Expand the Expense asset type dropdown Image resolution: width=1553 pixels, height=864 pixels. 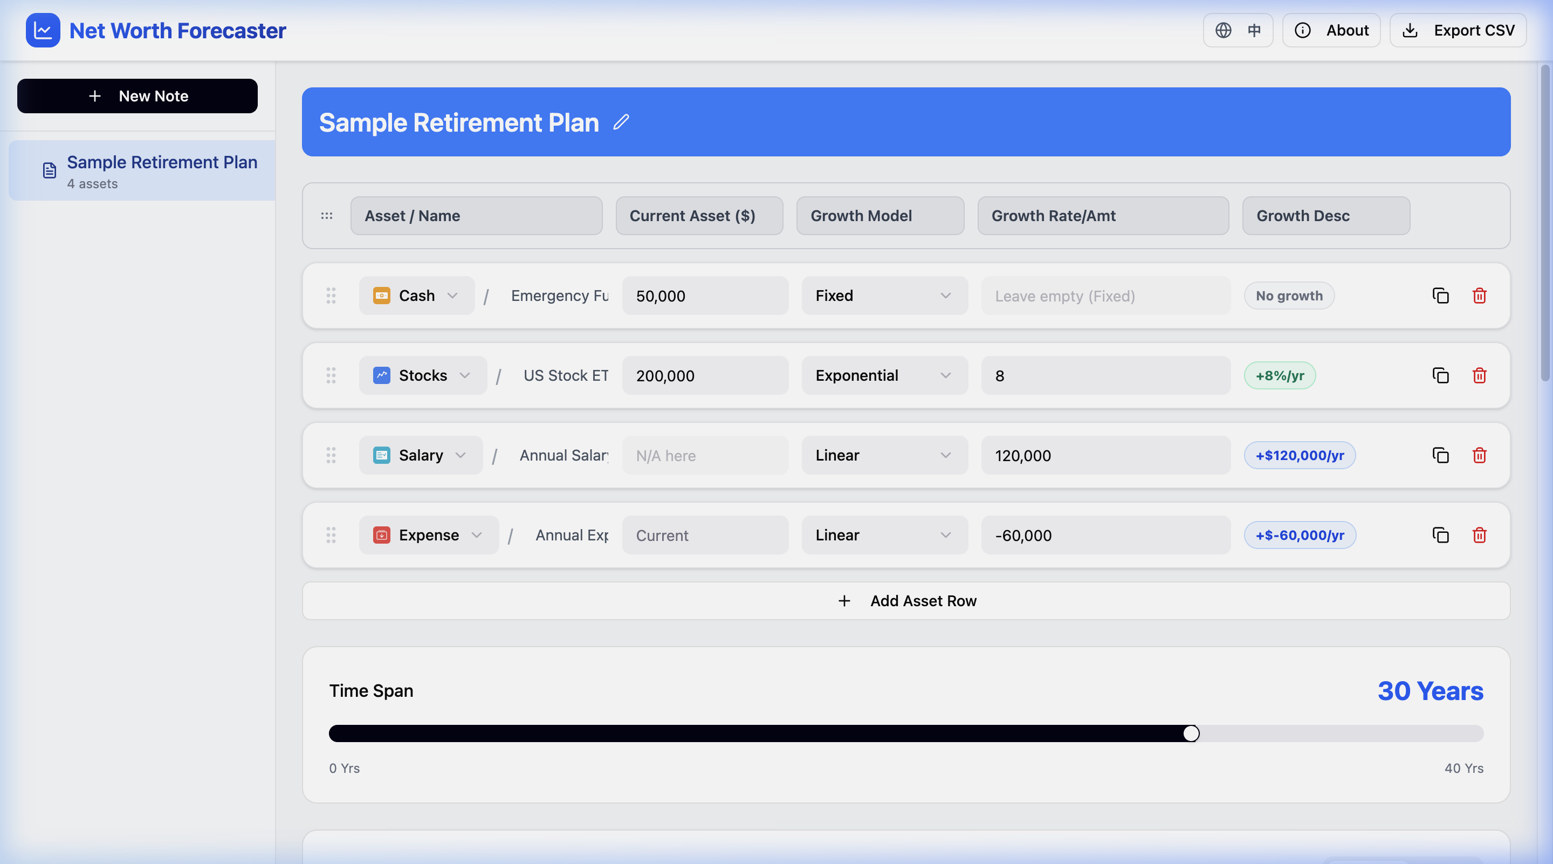[x=429, y=535]
